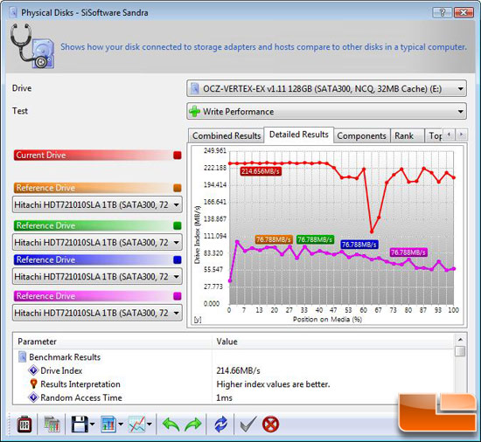Toggle the green Reference Drive color box
The width and height of the screenshot is (481, 442).
point(178,225)
